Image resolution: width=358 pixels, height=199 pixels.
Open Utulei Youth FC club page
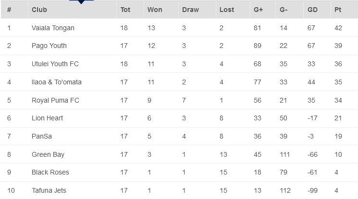(x=54, y=64)
